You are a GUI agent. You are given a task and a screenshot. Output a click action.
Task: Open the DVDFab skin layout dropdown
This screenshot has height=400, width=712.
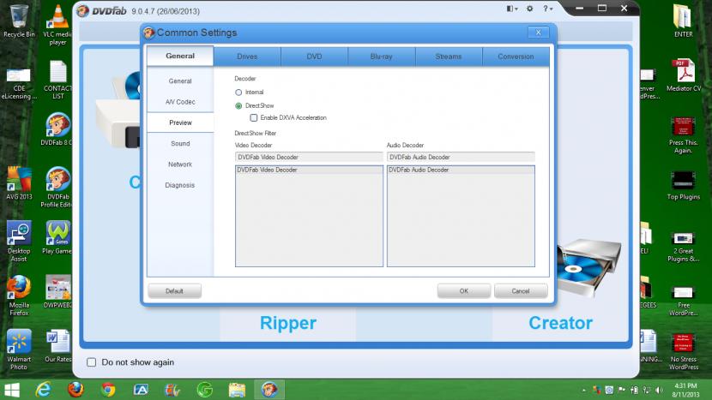[x=512, y=9]
